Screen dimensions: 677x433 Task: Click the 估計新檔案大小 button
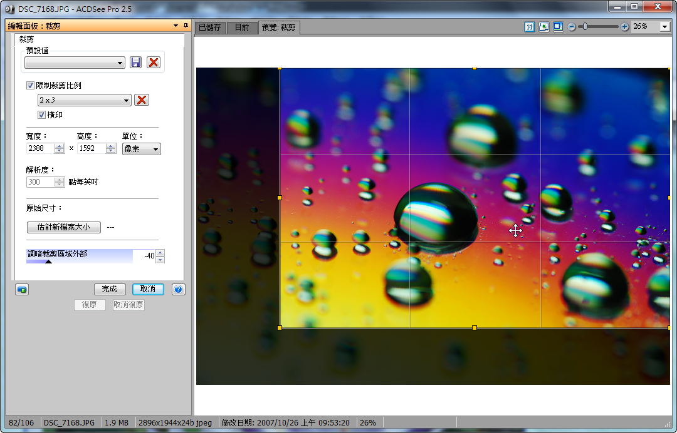[x=63, y=227]
